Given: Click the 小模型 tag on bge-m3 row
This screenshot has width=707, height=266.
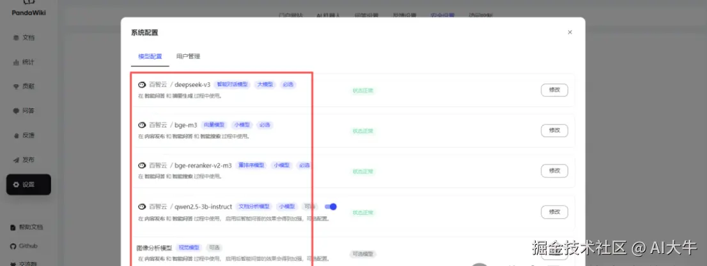Looking at the screenshot, I should pos(242,125).
